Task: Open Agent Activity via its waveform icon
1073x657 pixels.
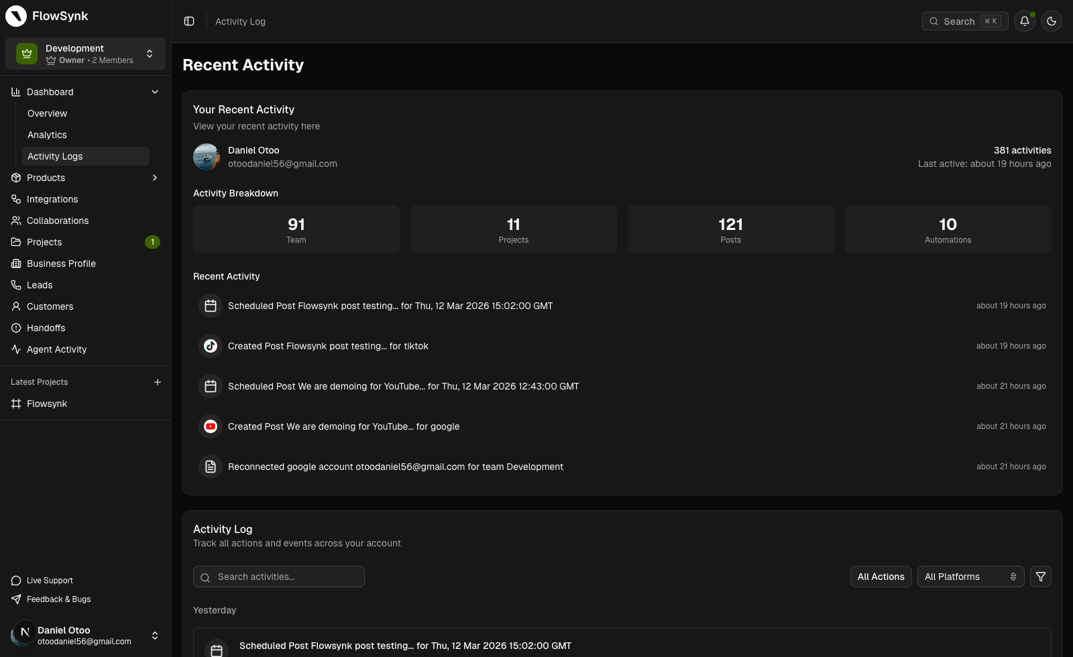Action: [x=15, y=349]
